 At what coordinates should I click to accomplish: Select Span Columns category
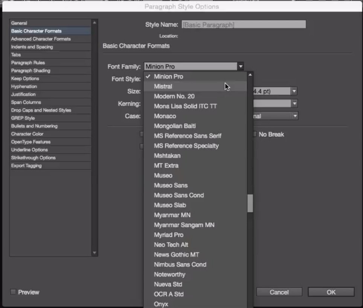[50, 102]
